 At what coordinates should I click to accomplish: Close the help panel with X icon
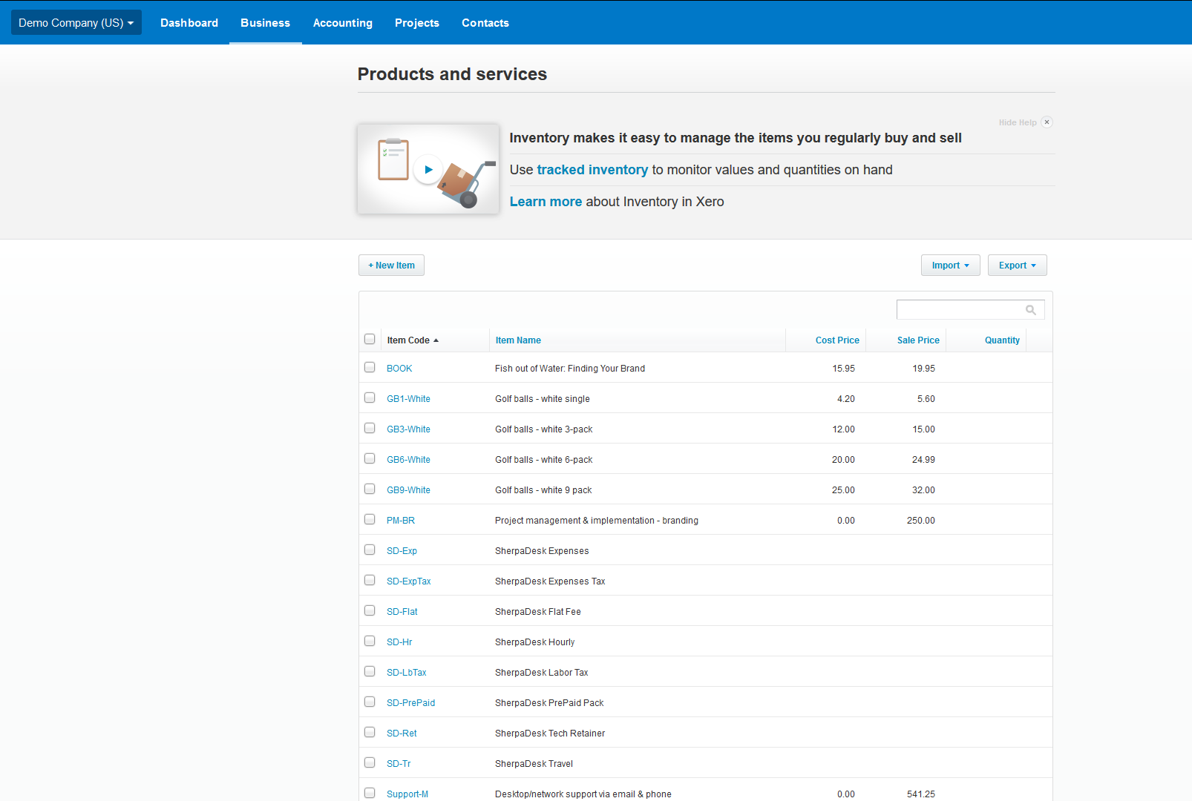pyautogui.click(x=1047, y=122)
